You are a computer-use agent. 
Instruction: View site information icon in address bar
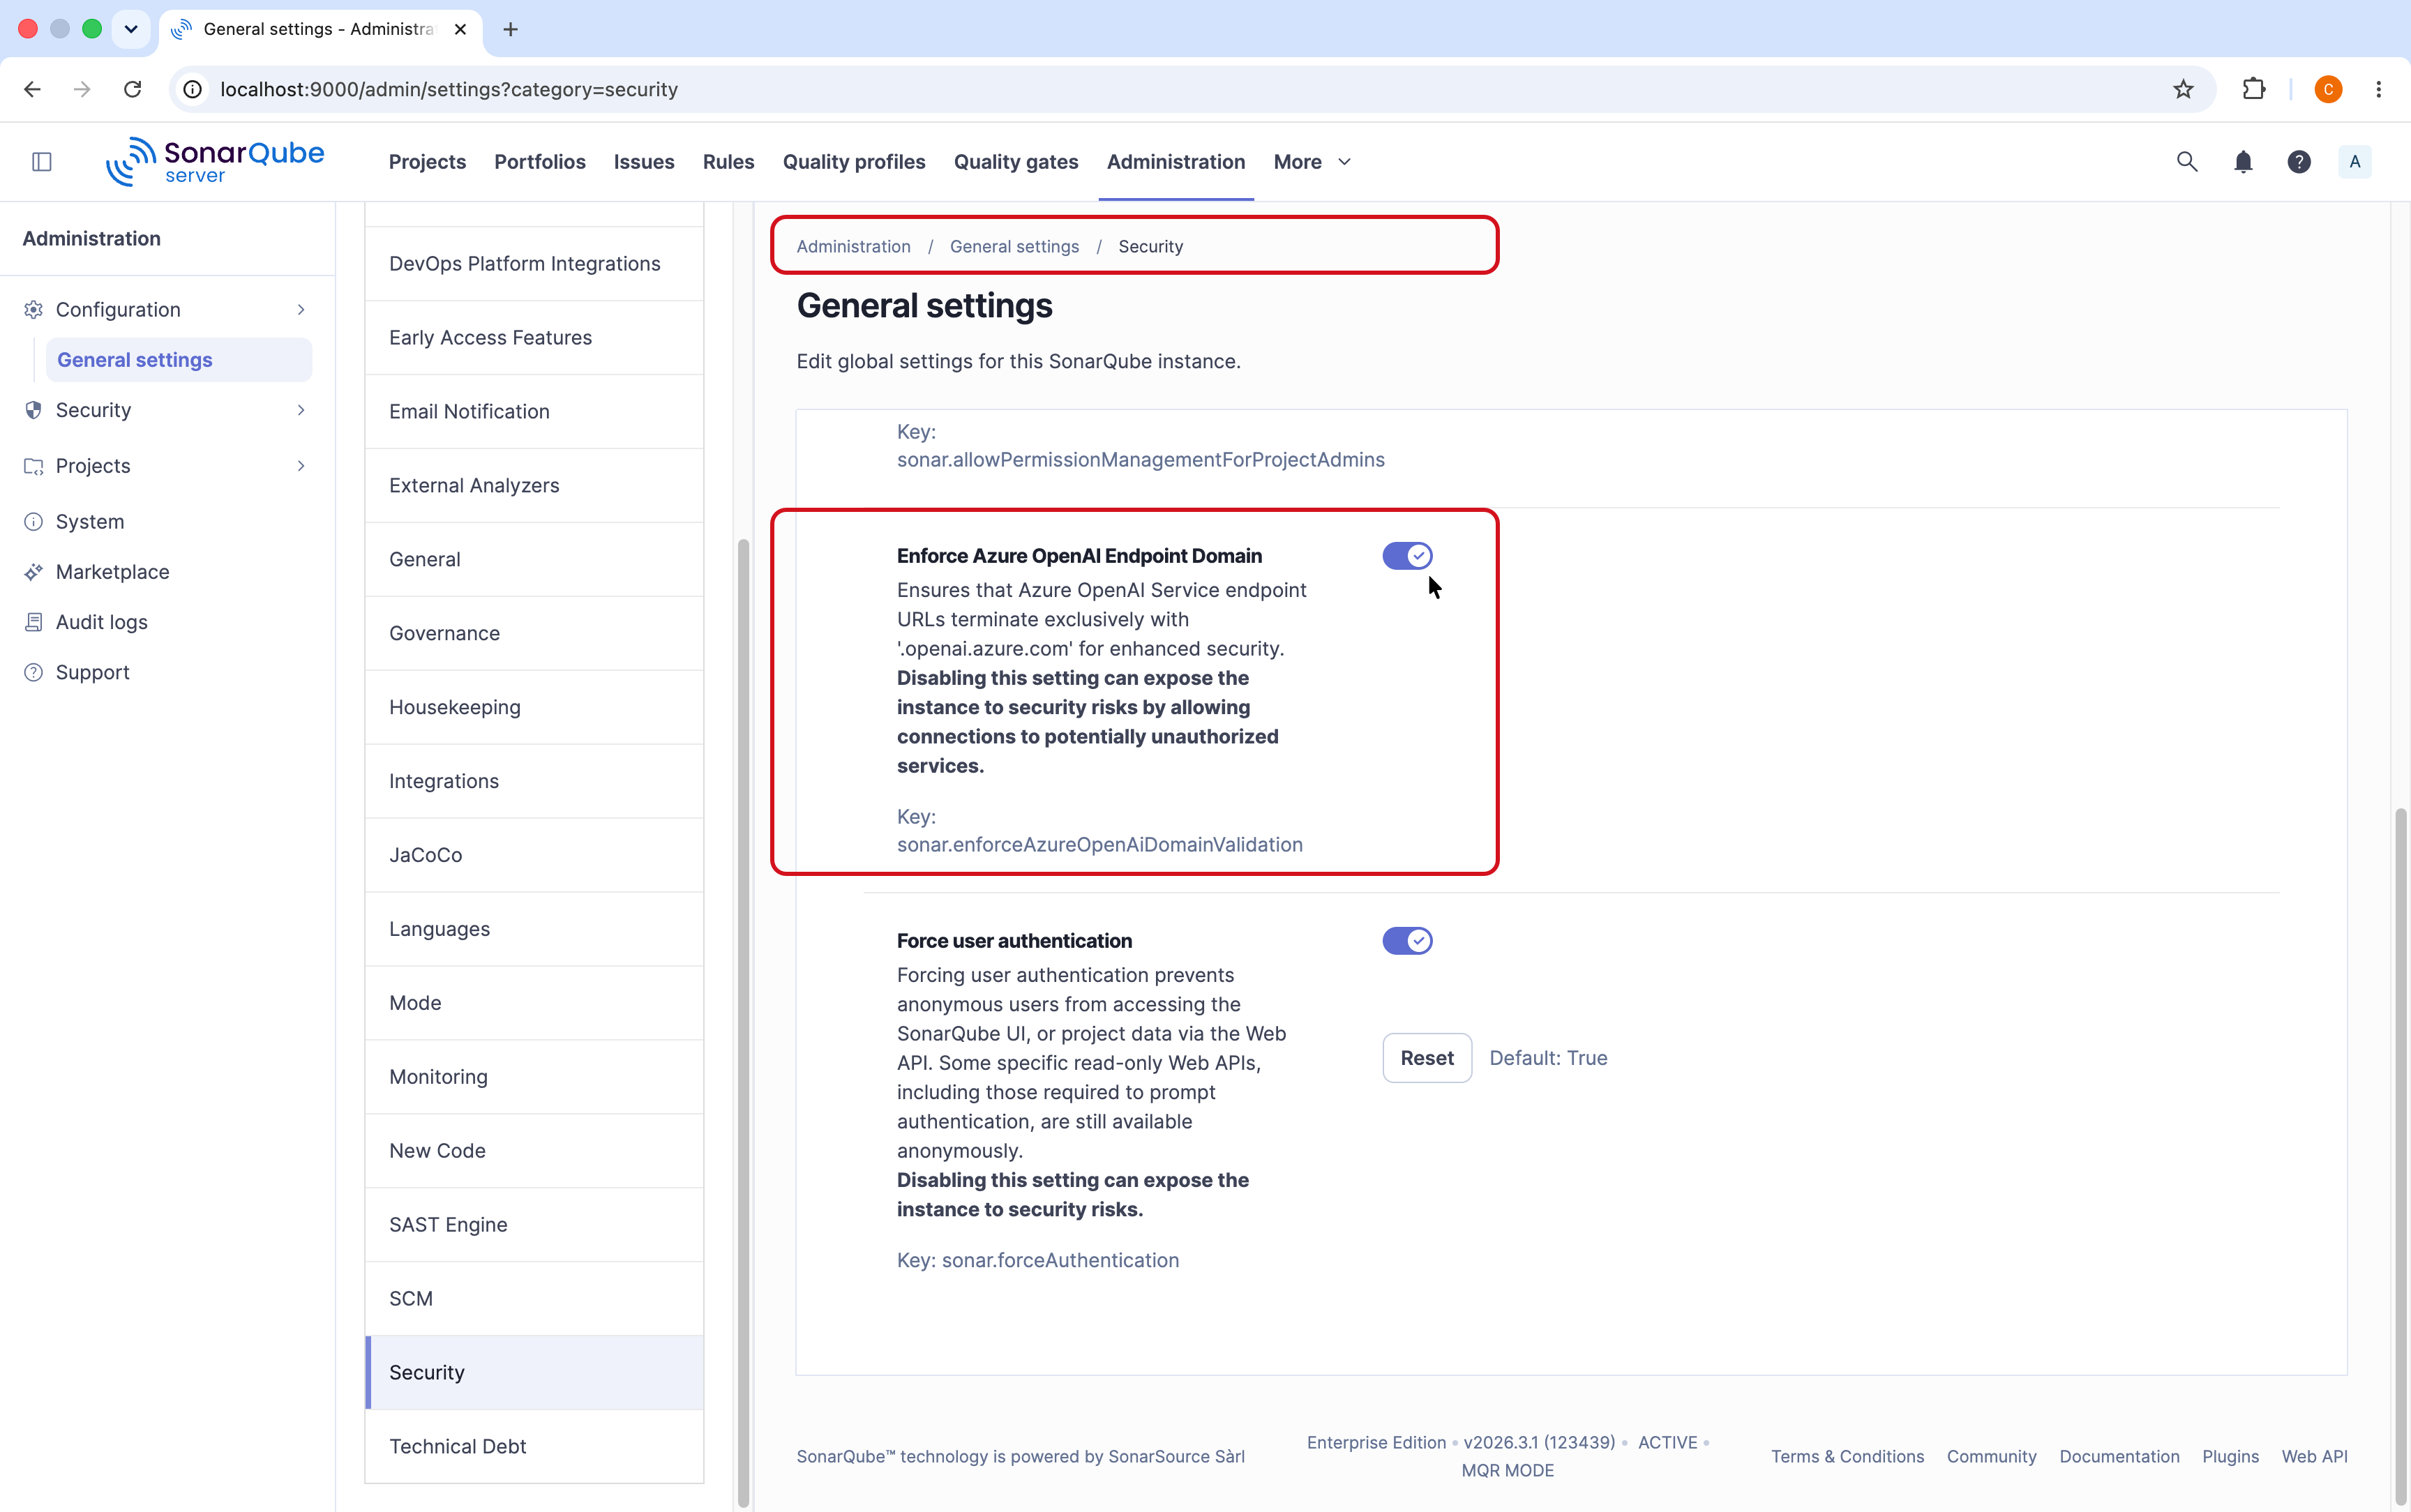[x=193, y=89]
